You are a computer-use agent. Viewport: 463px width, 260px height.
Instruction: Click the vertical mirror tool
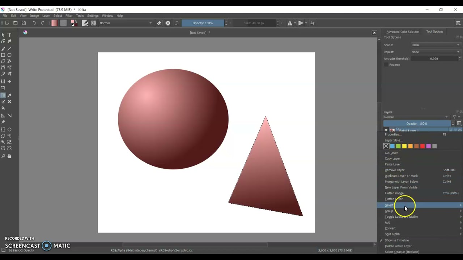click(x=301, y=23)
